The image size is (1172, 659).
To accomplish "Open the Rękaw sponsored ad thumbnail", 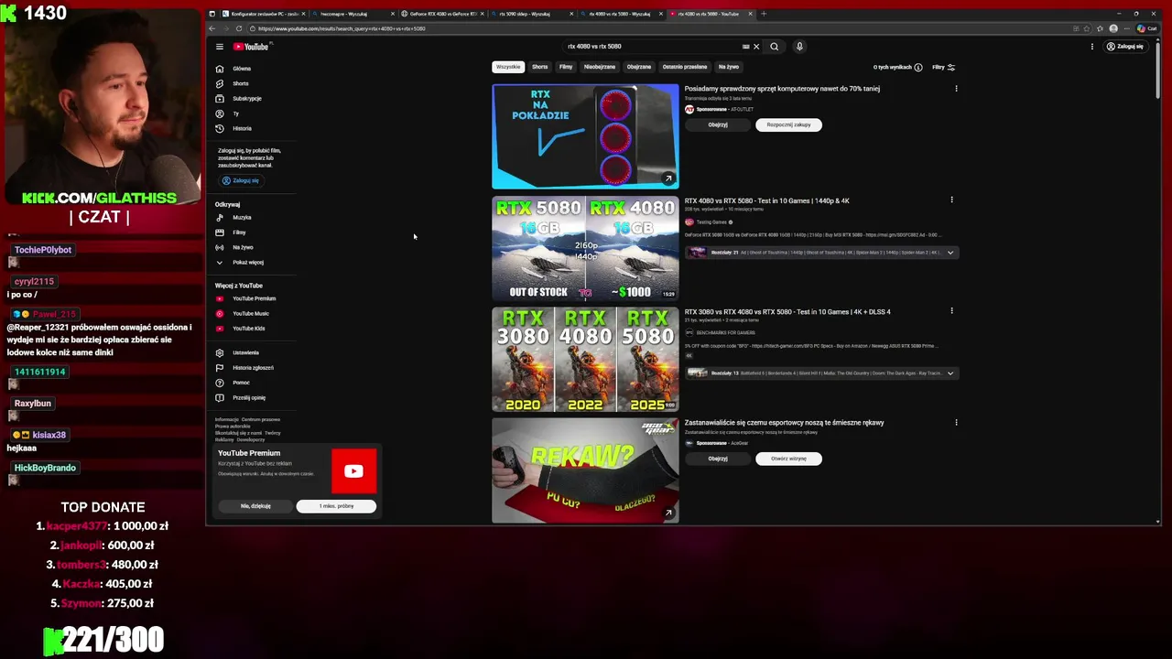I will [x=585, y=470].
